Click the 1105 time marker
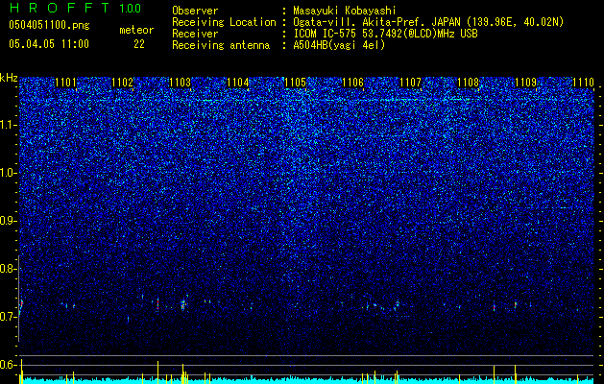 (x=295, y=83)
